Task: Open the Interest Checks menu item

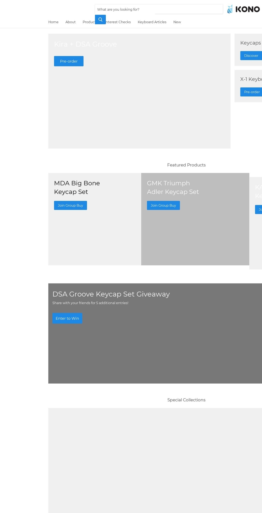Action: (118, 22)
